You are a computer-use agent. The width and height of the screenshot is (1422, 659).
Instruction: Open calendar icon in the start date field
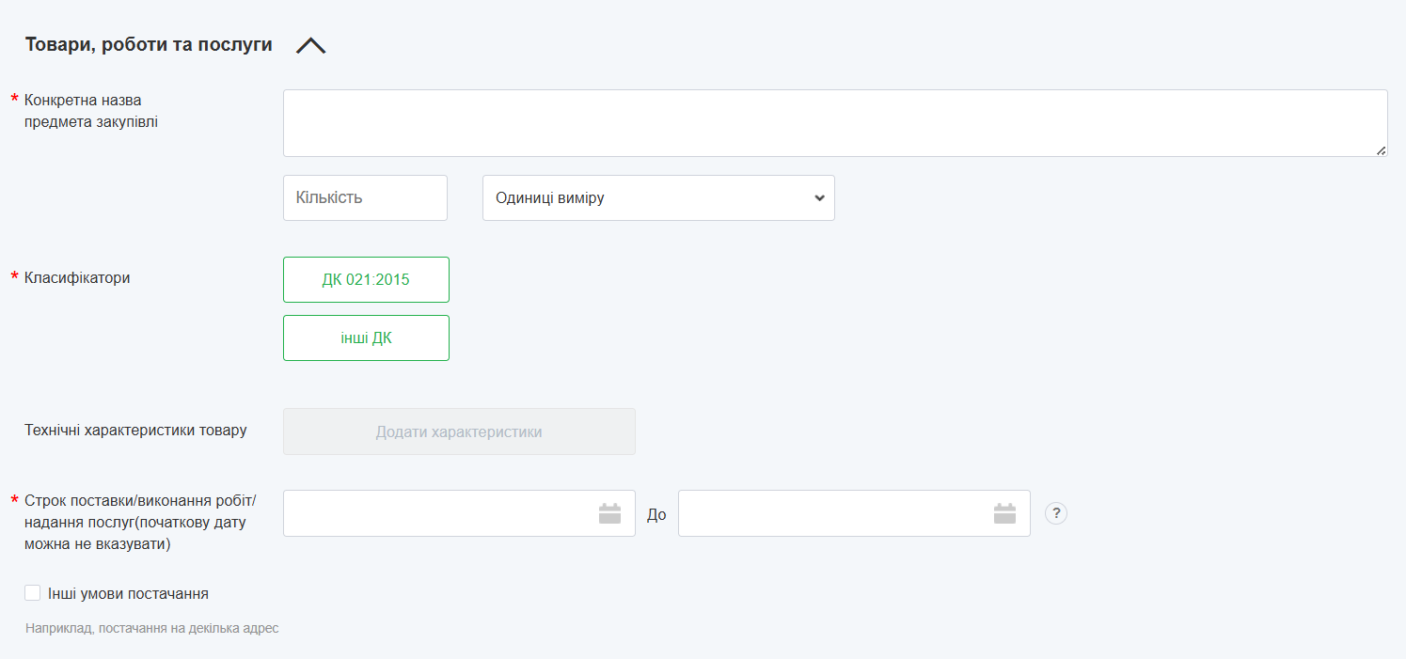609,513
